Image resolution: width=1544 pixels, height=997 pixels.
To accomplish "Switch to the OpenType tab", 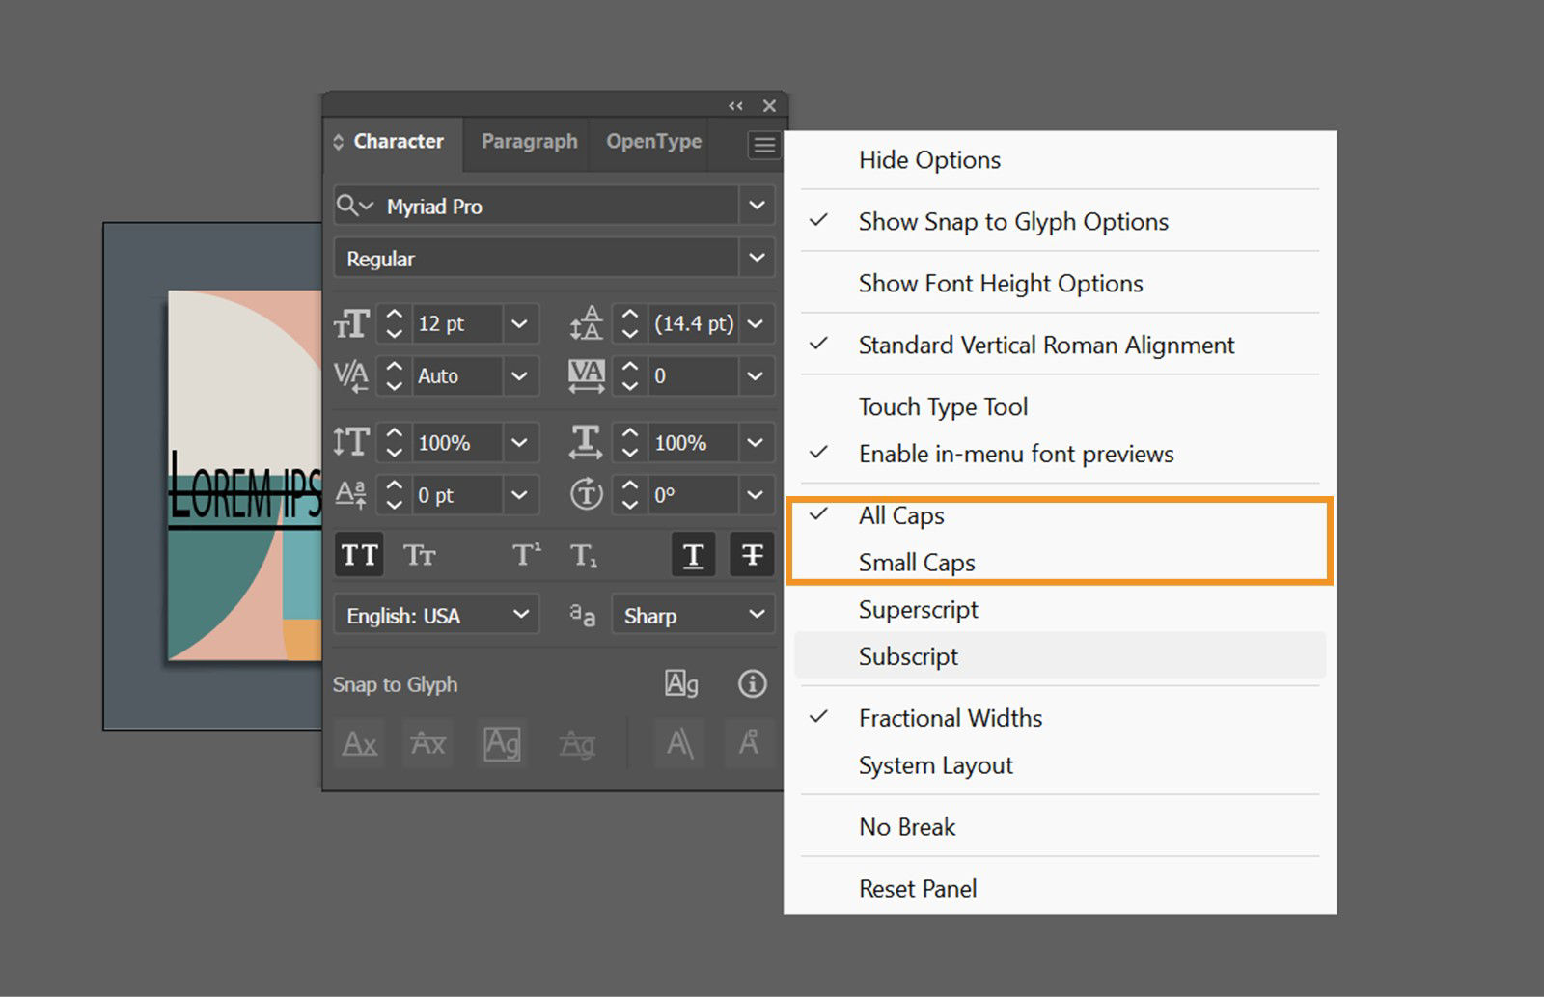I will coord(653,141).
